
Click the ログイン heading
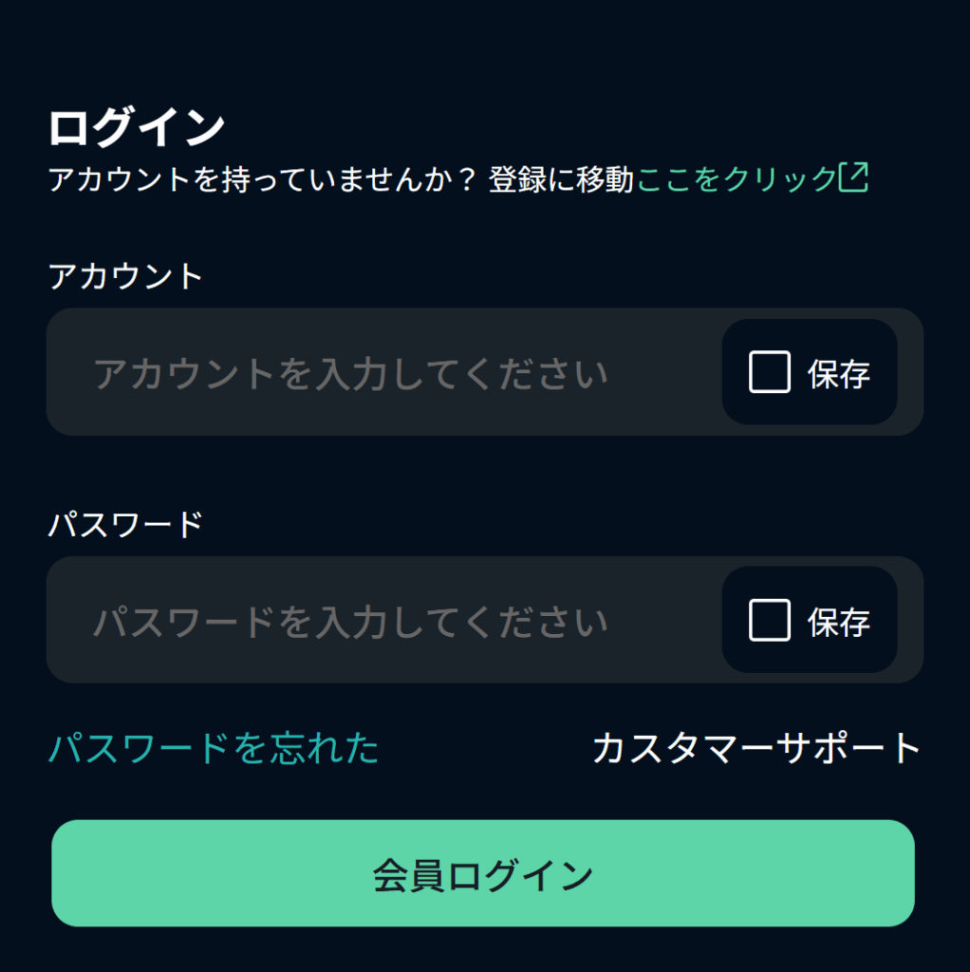coord(136,127)
